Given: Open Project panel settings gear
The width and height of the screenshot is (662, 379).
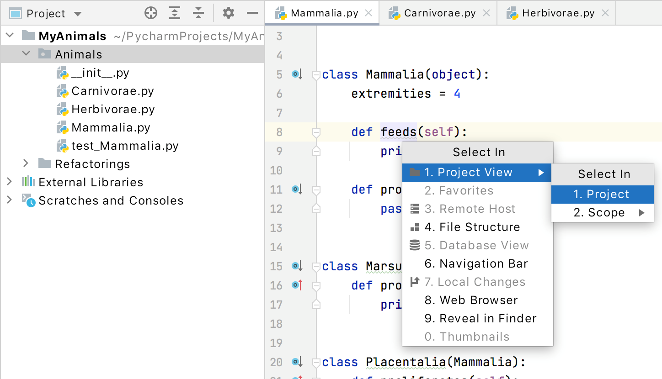Looking at the screenshot, I should (x=228, y=13).
